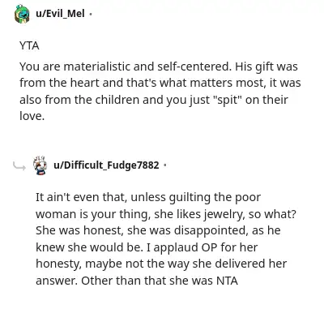
Task: Visit the u/Evil_Mel profile link
Action: click(60, 14)
